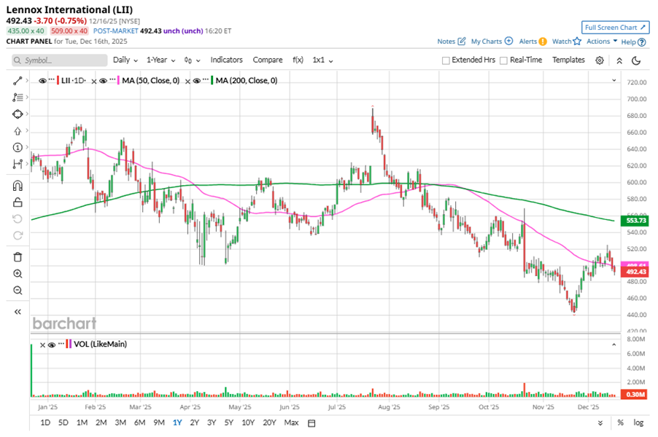Remove the MA 50 indicator
This screenshot has height=437, width=658.
(x=94, y=82)
